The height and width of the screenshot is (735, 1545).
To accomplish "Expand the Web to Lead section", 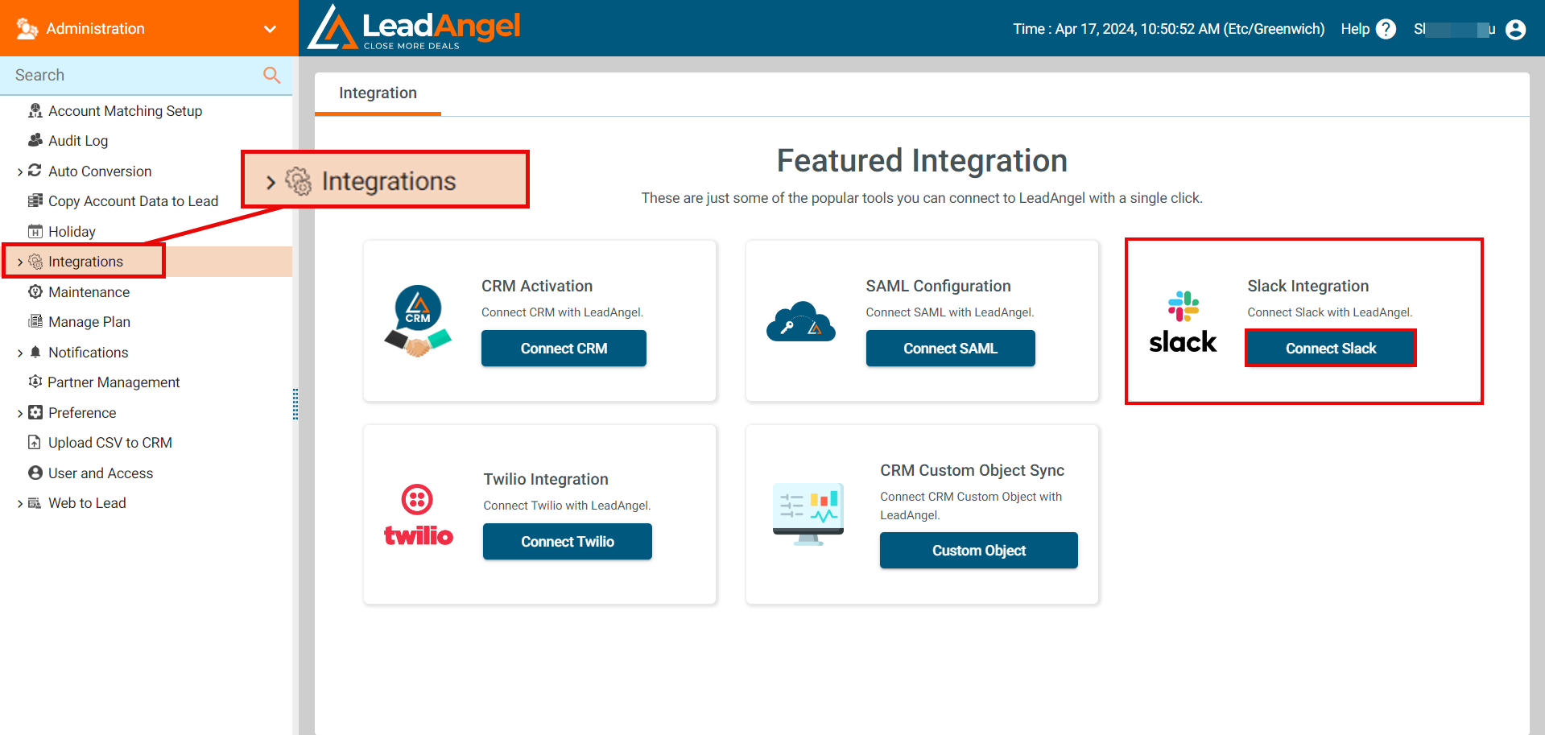I will [20, 504].
